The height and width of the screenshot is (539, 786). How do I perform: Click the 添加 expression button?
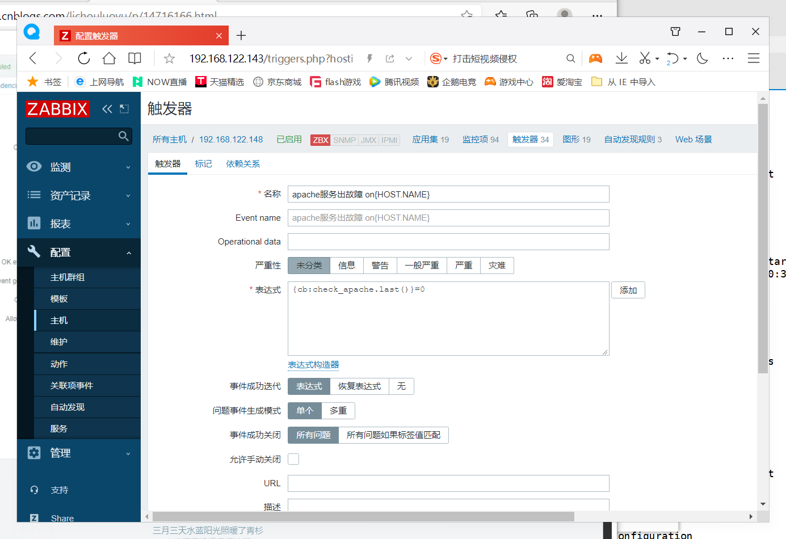coord(628,290)
